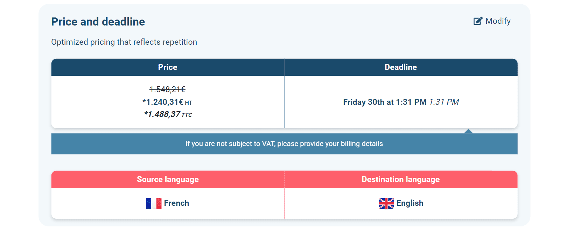
Task: Click the Destination language header
Action: (x=400, y=179)
